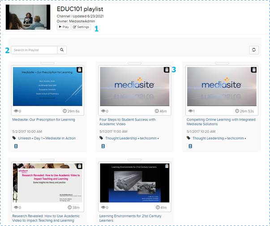Click the Unleash tag
The width and height of the screenshot is (270, 226).
(25, 138)
